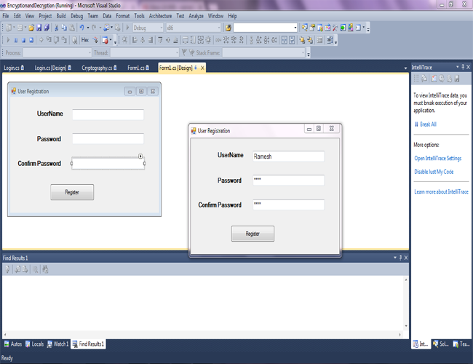Expand the Undo history dropdown arrow
Screen dimensions: 473x364
[88, 28]
